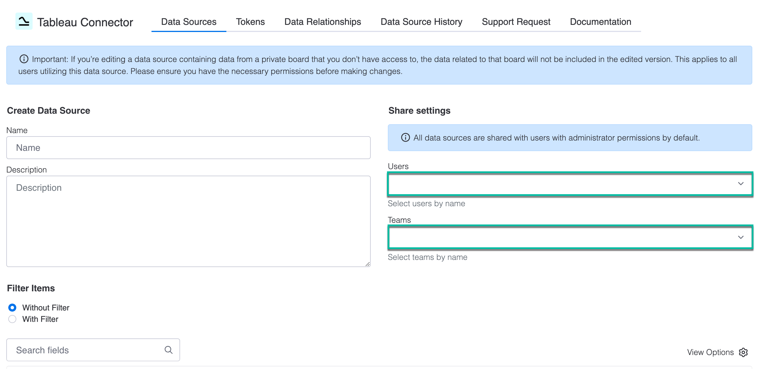Go to the Support Request tab
Viewport: 758px width, 369px height.
(x=516, y=21)
